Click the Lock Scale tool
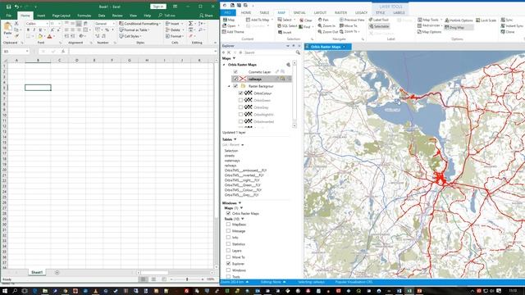 pyautogui.click(x=486, y=20)
